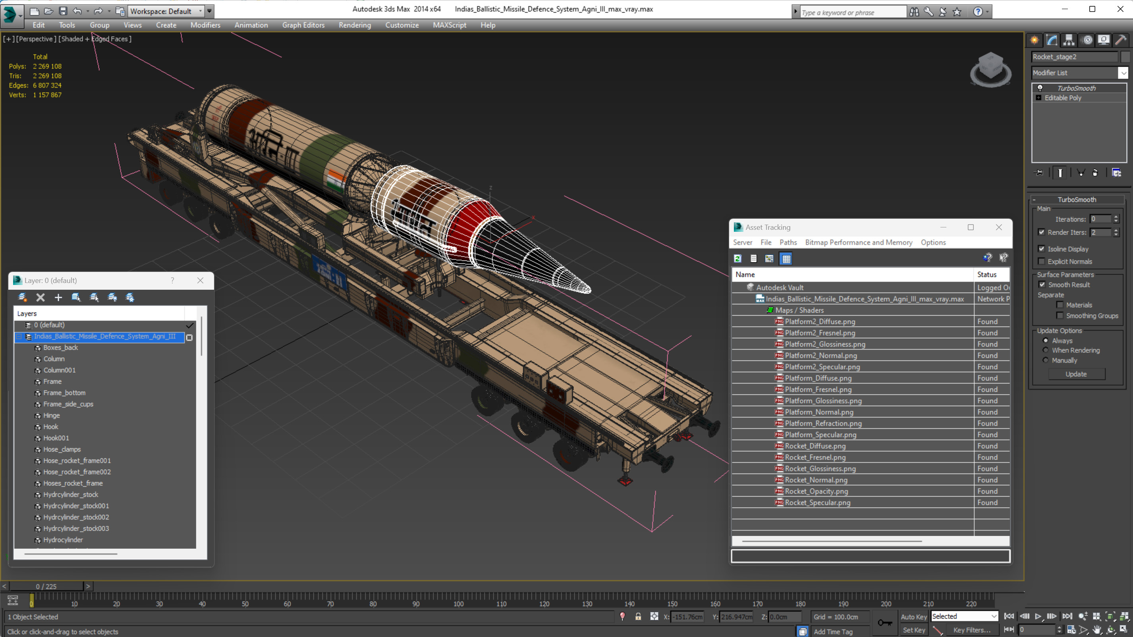
Task: Open Bitmap Performance and Memory menu
Action: coord(859,242)
